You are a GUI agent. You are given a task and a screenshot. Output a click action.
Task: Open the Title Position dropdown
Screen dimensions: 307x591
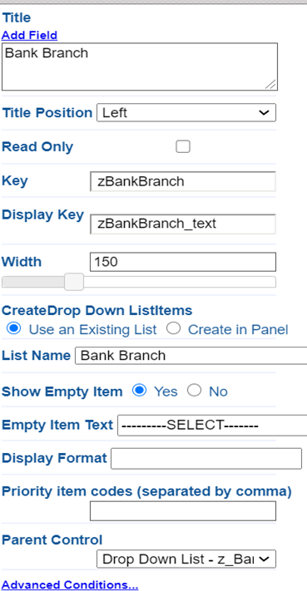click(x=186, y=113)
